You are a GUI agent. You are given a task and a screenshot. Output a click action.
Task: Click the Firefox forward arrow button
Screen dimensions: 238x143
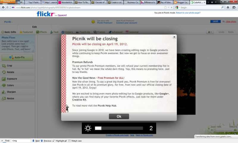point(7,7)
